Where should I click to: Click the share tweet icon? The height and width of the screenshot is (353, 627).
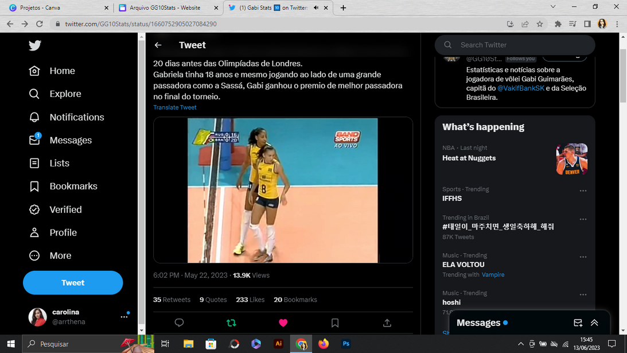pyautogui.click(x=387, y=323)
